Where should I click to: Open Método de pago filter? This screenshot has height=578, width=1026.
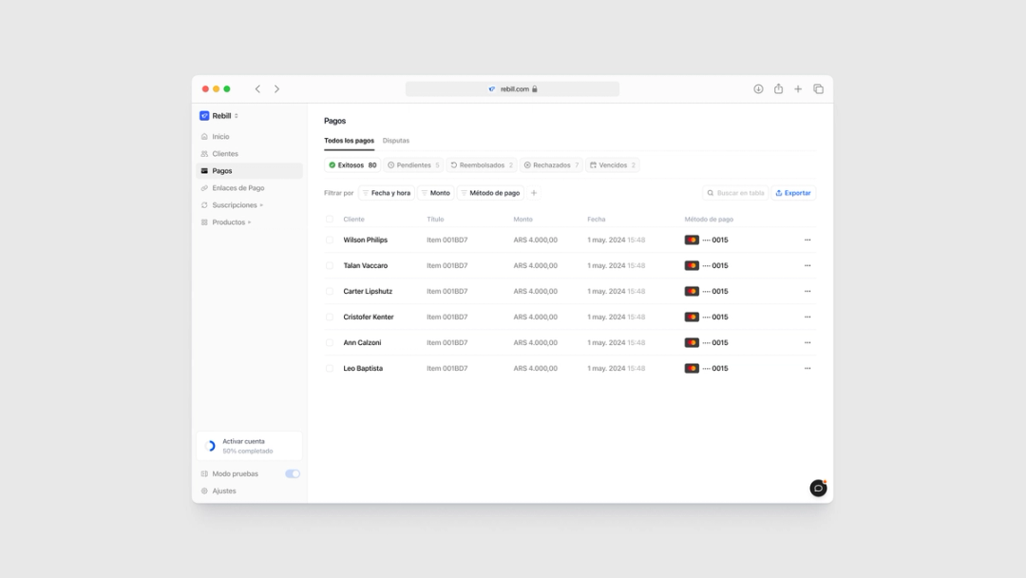[x=490, y=193]
